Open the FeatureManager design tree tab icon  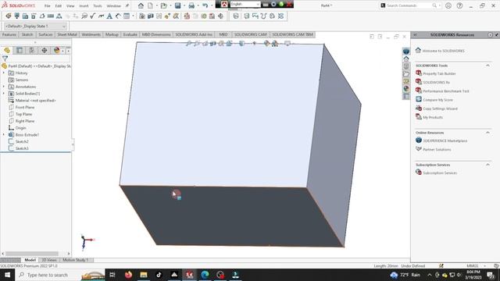(7, 50)
